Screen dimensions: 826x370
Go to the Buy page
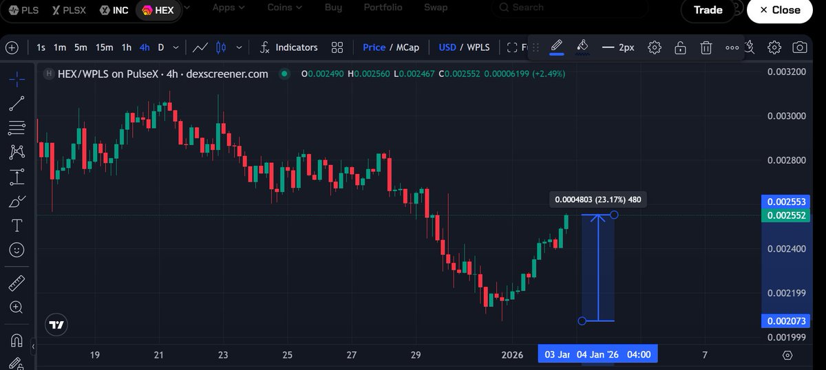(x=333, y=8)
